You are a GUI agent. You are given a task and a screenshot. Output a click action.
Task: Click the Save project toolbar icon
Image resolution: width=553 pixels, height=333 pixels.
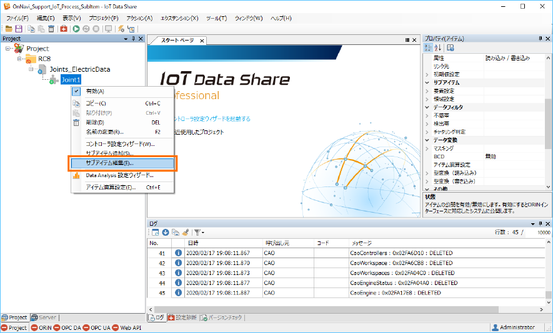coord(19,29)
